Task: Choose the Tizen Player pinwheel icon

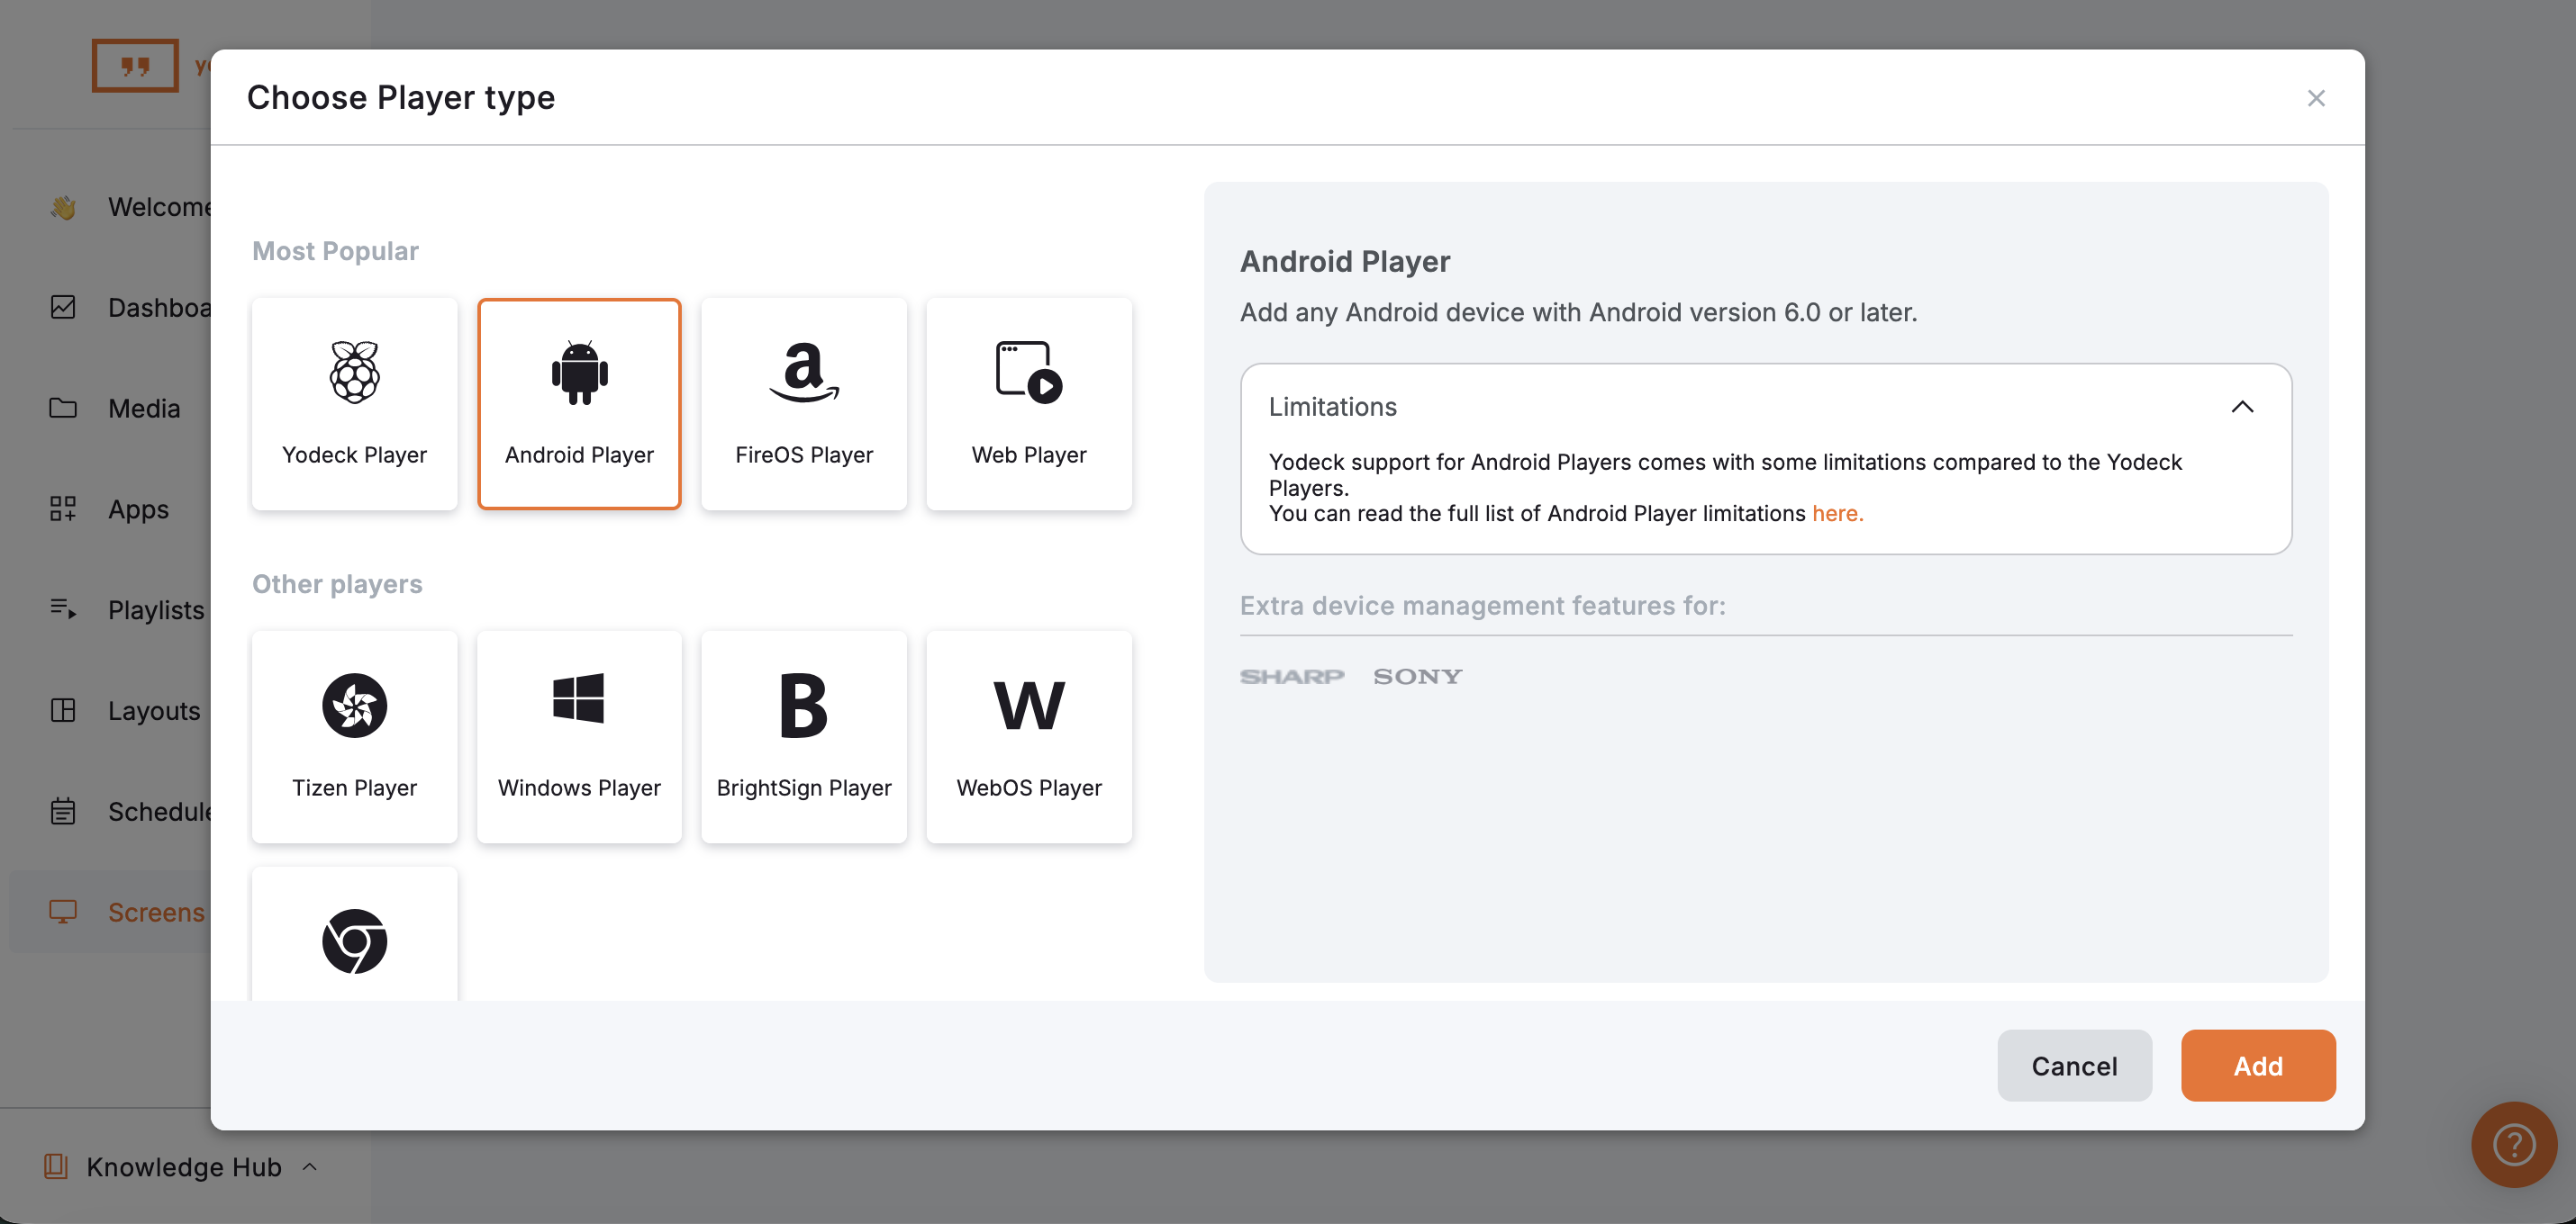Action: (x=354, y=706)
